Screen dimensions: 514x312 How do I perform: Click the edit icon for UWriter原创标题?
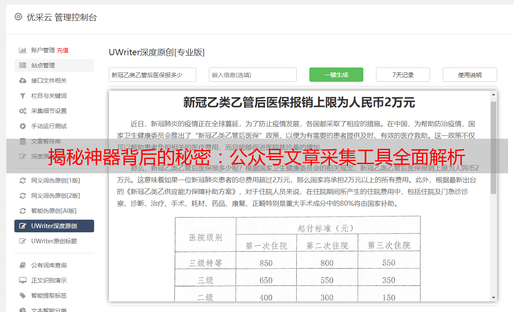point(23,241)
